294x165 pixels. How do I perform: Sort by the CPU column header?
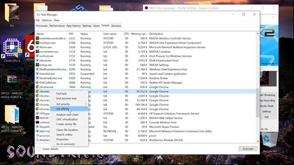coord(126,34)
